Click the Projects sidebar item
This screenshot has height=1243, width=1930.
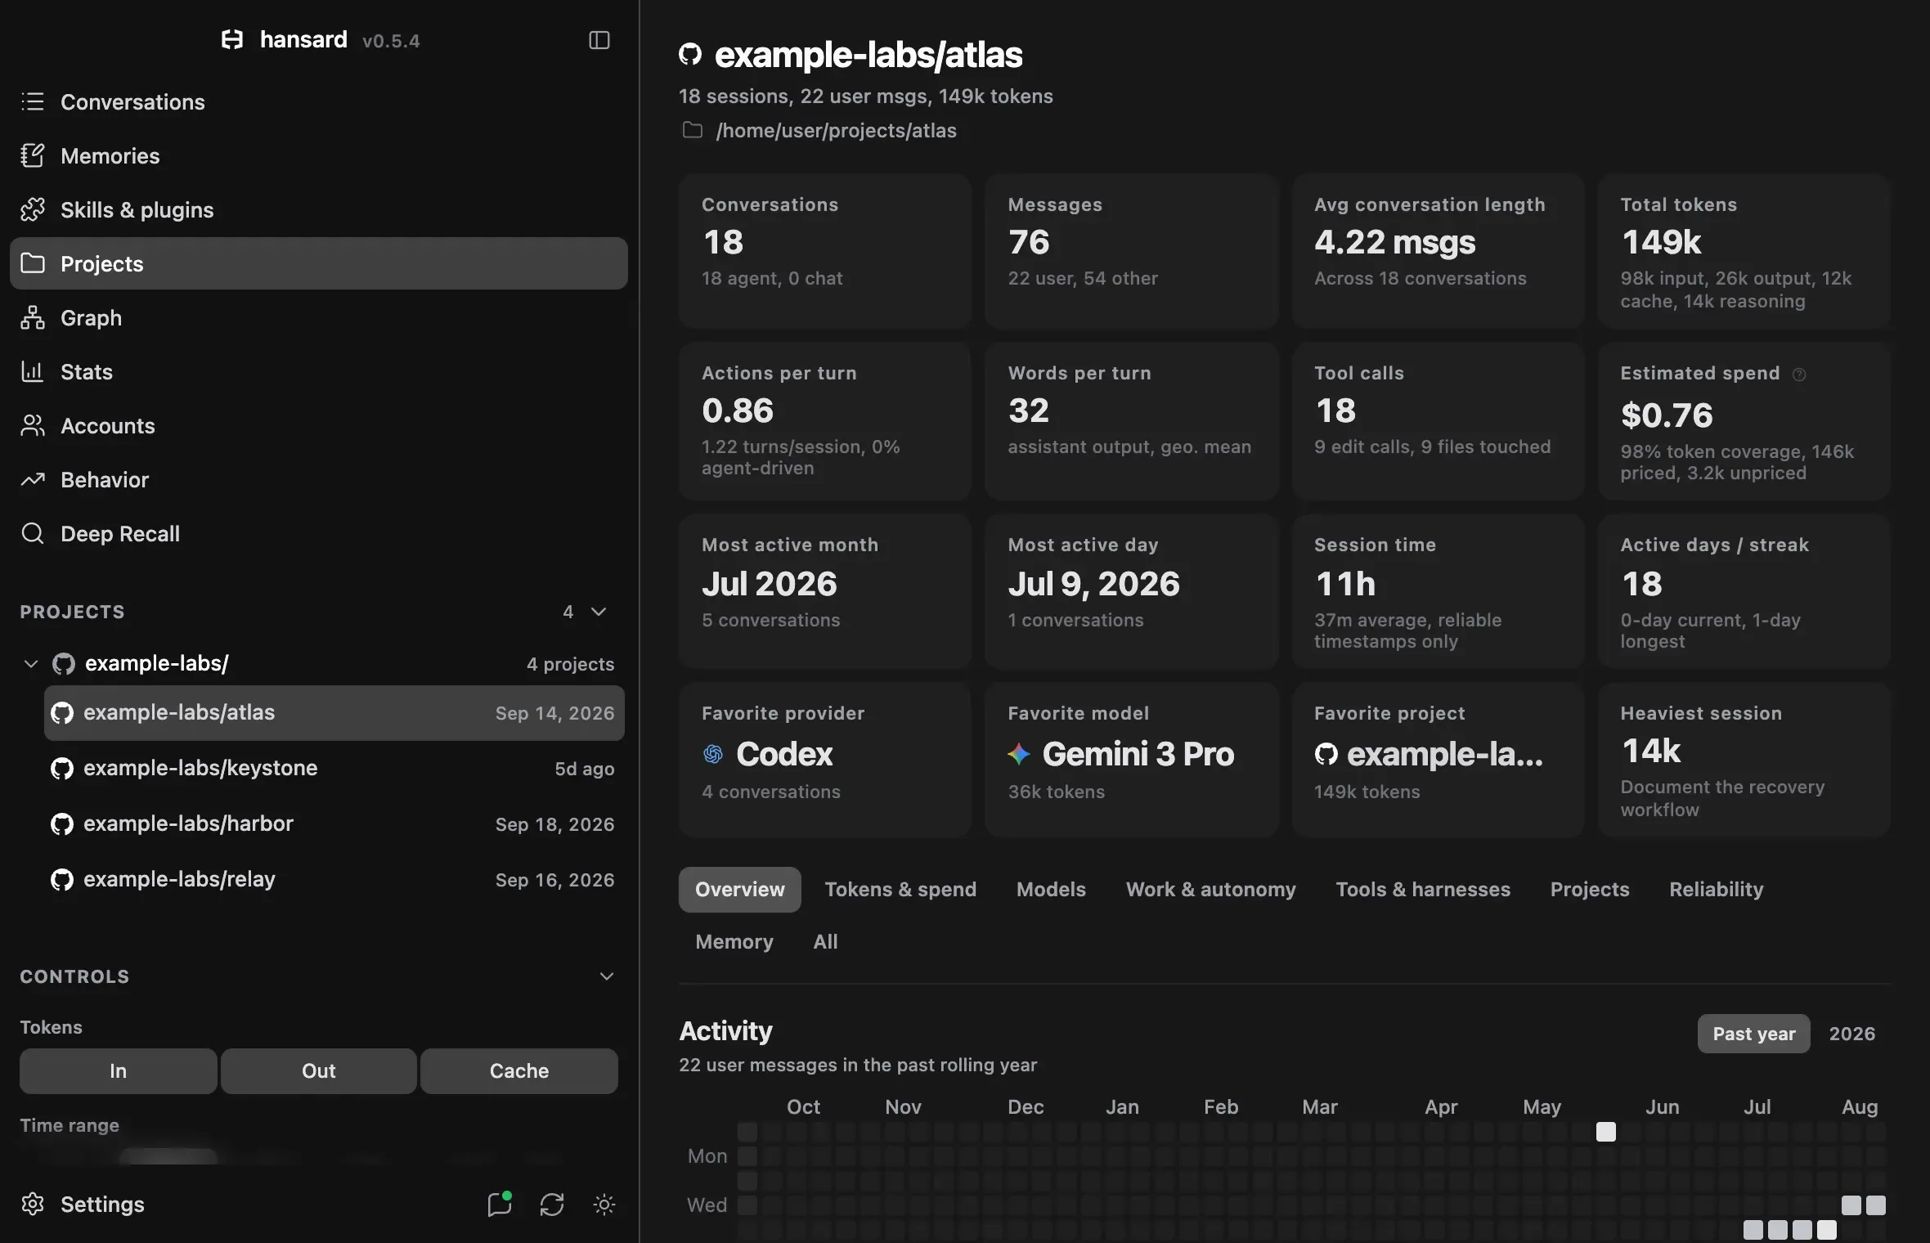tap(319, 263)
